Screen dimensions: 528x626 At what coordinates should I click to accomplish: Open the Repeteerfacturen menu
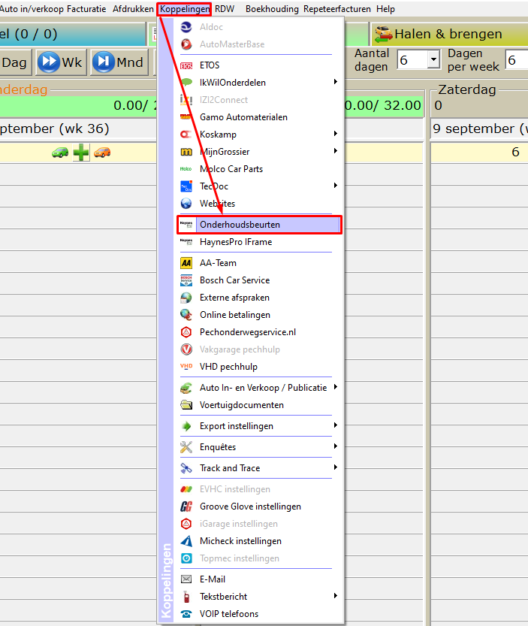pos(336,9)
